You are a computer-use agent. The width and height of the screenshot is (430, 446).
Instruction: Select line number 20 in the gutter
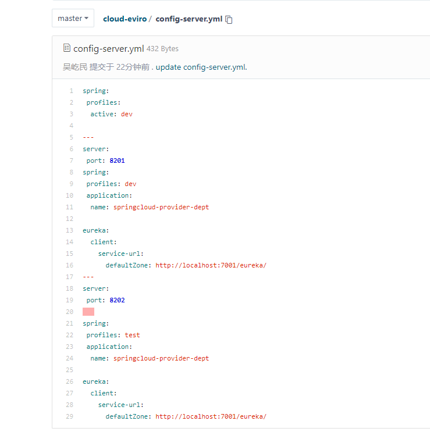click(69, 312)
